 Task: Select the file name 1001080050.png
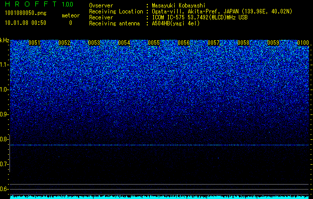pos(26,13)
